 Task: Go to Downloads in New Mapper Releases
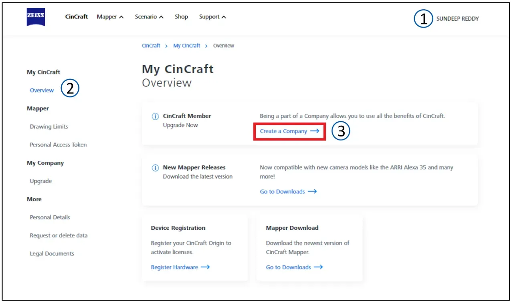click(x=288, y=192)
